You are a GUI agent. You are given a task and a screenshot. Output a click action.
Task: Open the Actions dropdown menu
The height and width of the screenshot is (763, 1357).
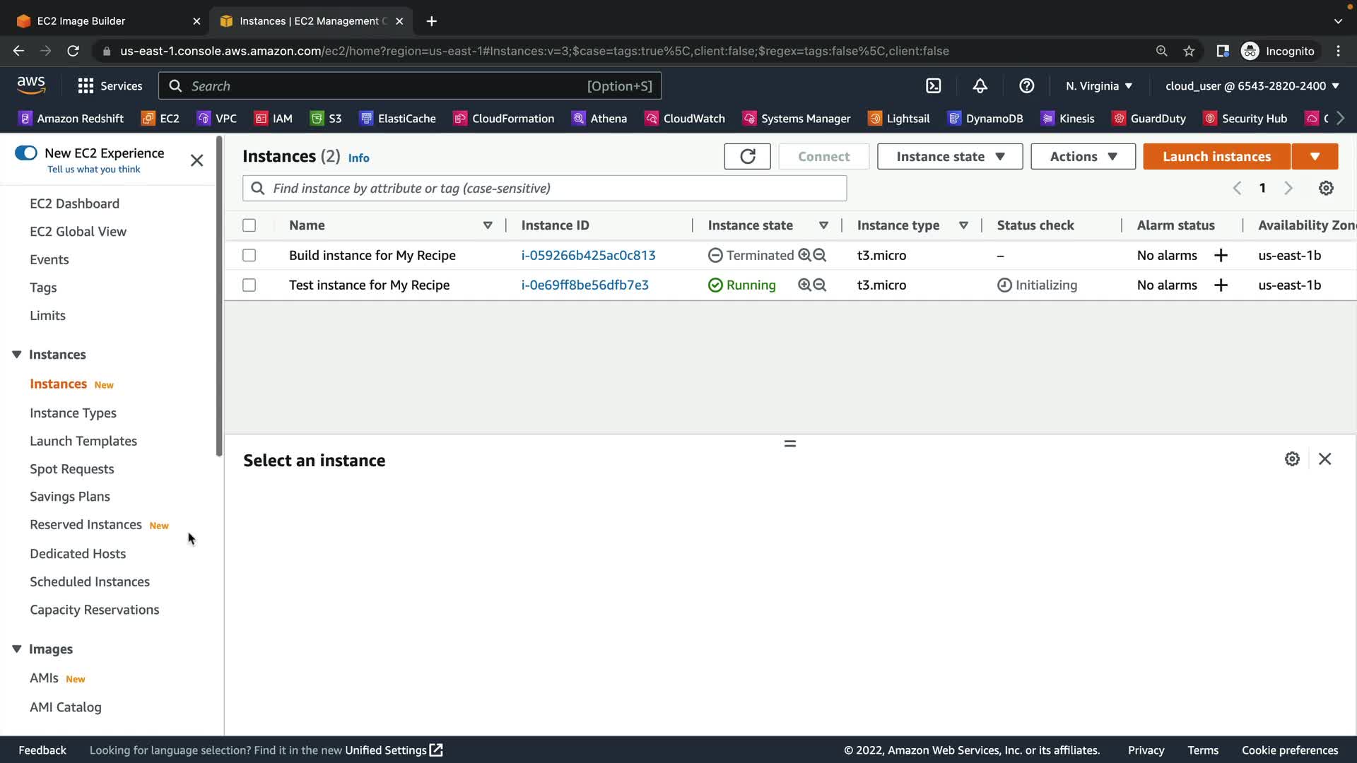(1083, 156)
